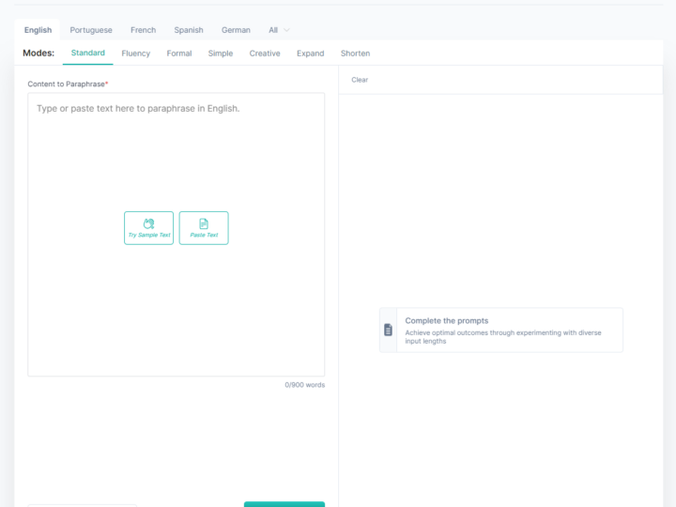Viewport: 676px width, 507px height.
Task: Select the Standard paraphrasing mode
Action: [x=88, y=54]
